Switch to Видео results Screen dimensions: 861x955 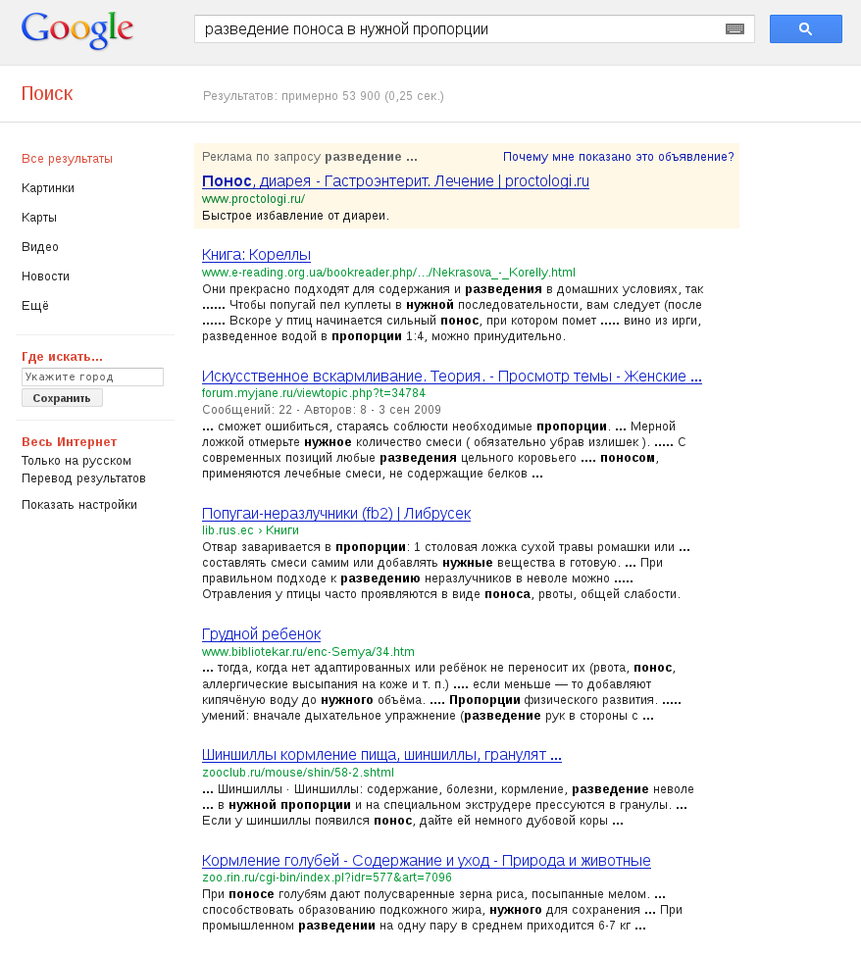coord(40,247)
